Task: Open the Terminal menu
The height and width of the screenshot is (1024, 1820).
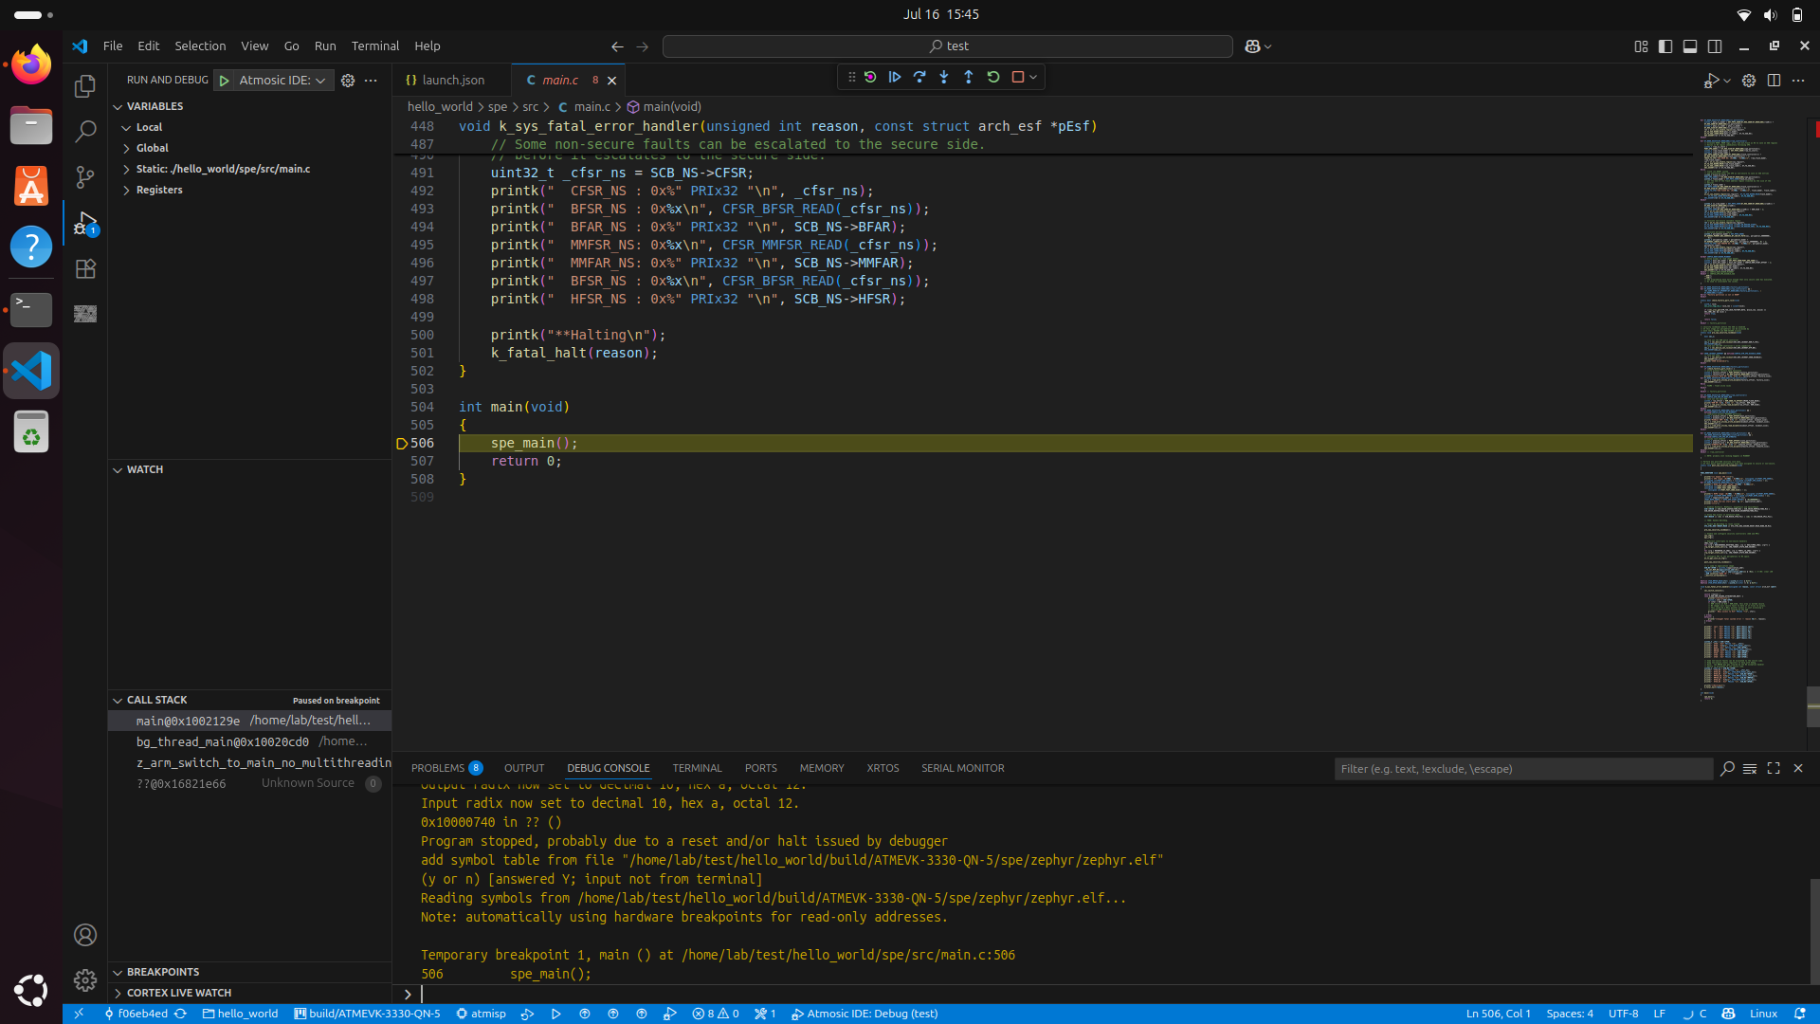Action: pyautogui.click(x=374, y=46)
